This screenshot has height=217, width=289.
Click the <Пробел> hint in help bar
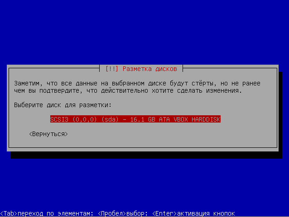[112, 213]
